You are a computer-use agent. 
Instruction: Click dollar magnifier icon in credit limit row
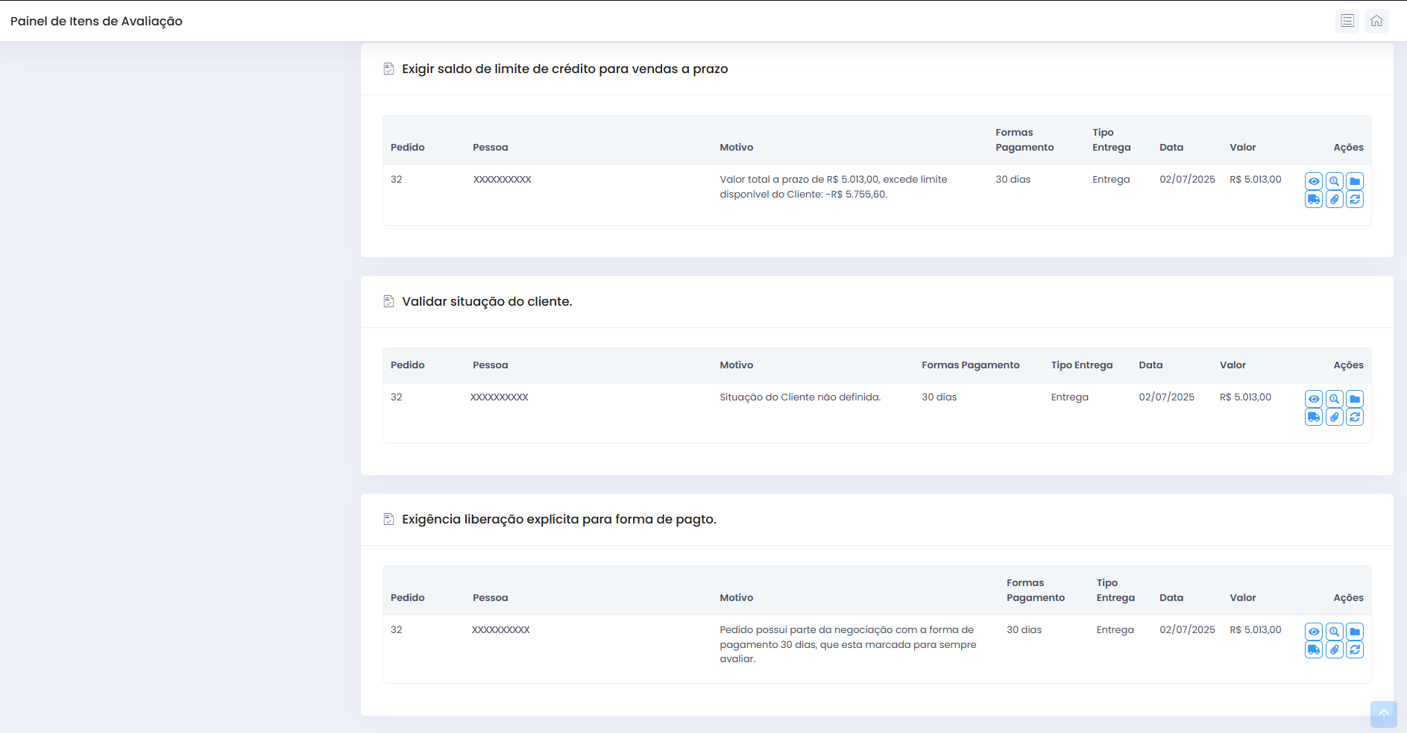click(x=1335, y=181)
